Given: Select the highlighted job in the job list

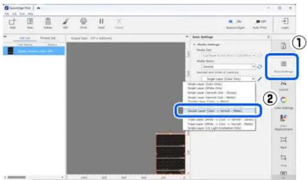Looking at the screenshot, I should click(34, 51).
